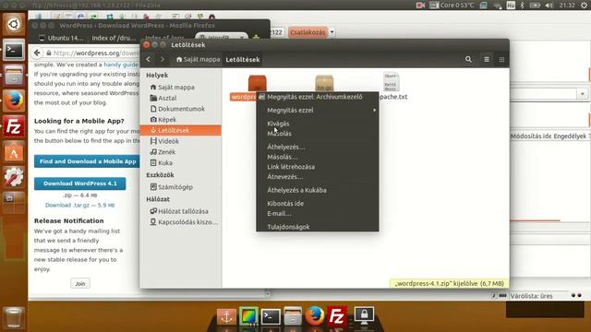
Task: Click Download WordPress 4.1 button in Firefox
Action: (x=80, y=184)
